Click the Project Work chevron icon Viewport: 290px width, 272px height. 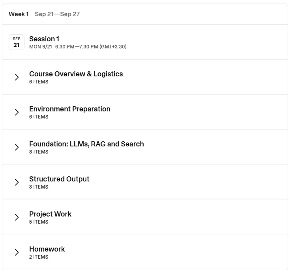[x=17, y=217]
